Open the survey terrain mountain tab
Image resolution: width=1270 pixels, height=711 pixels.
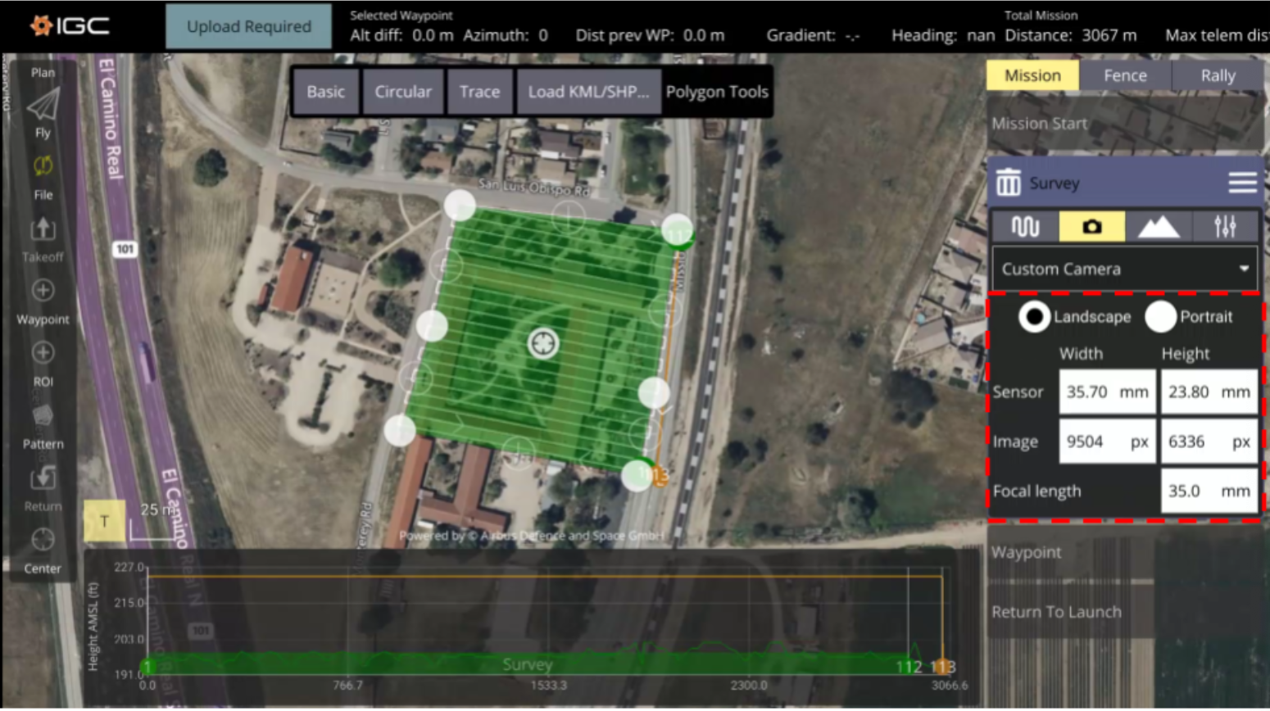pos(1158,227)
